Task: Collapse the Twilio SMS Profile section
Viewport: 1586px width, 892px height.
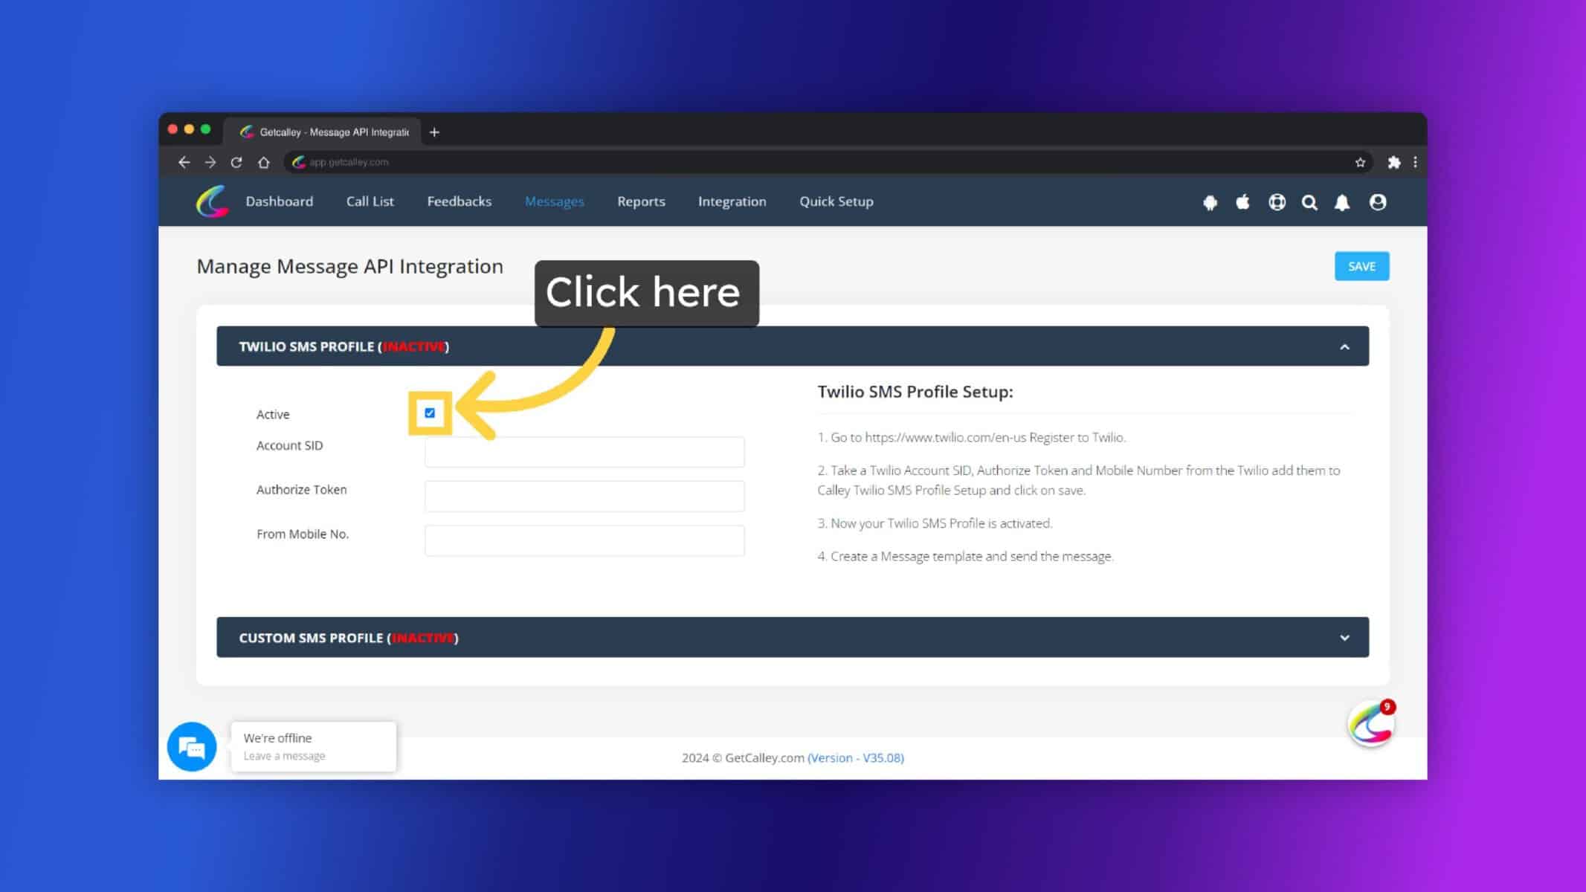Action: point(1344,346)
